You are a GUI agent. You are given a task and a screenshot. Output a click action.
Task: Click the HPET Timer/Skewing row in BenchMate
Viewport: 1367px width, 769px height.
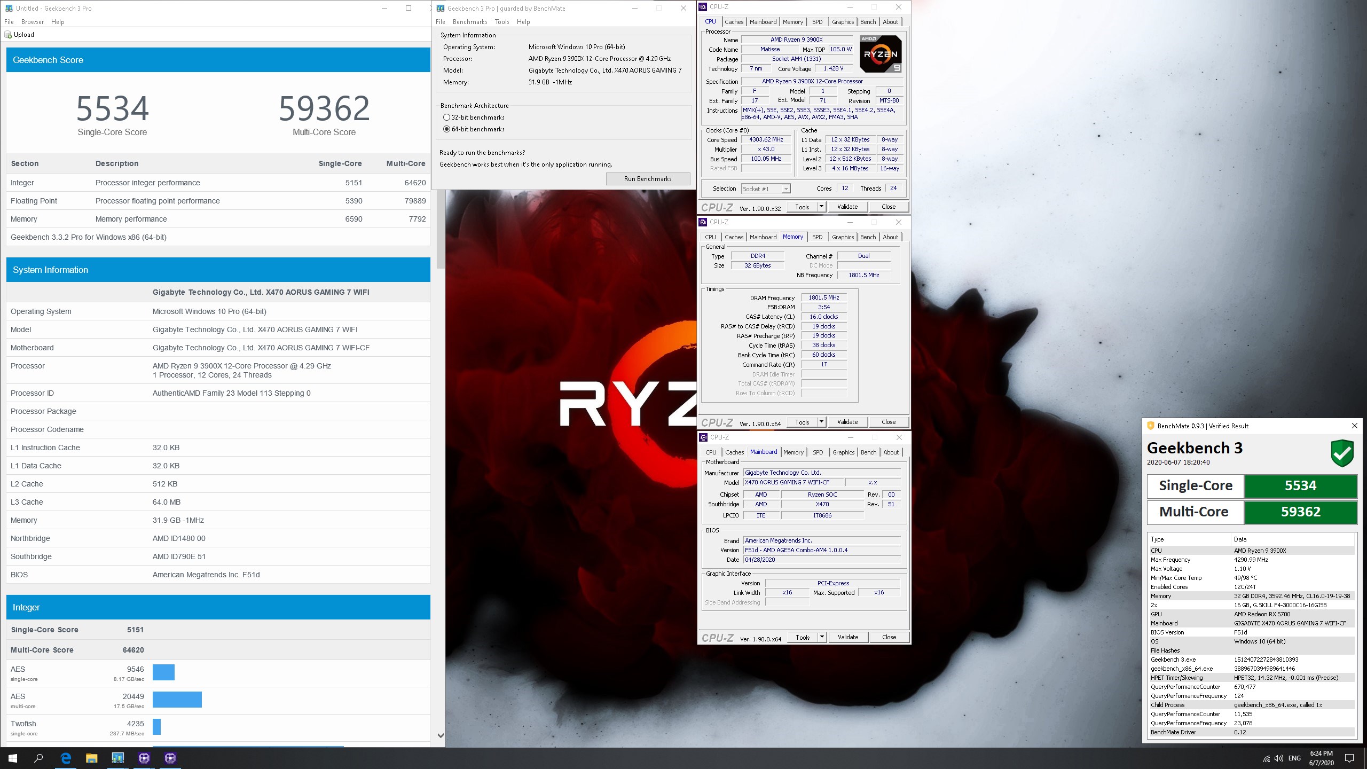(x=1251, y=678)
